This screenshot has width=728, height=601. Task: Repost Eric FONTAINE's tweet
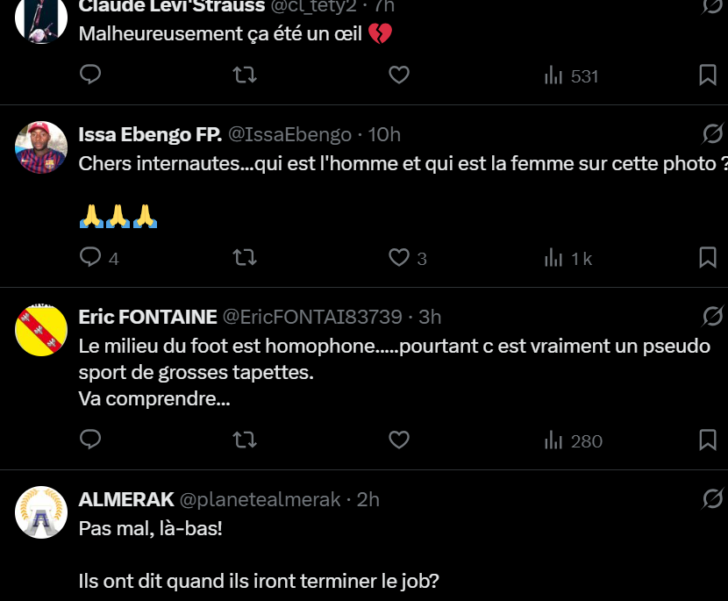pyautogui.click(x=245, y=440)
